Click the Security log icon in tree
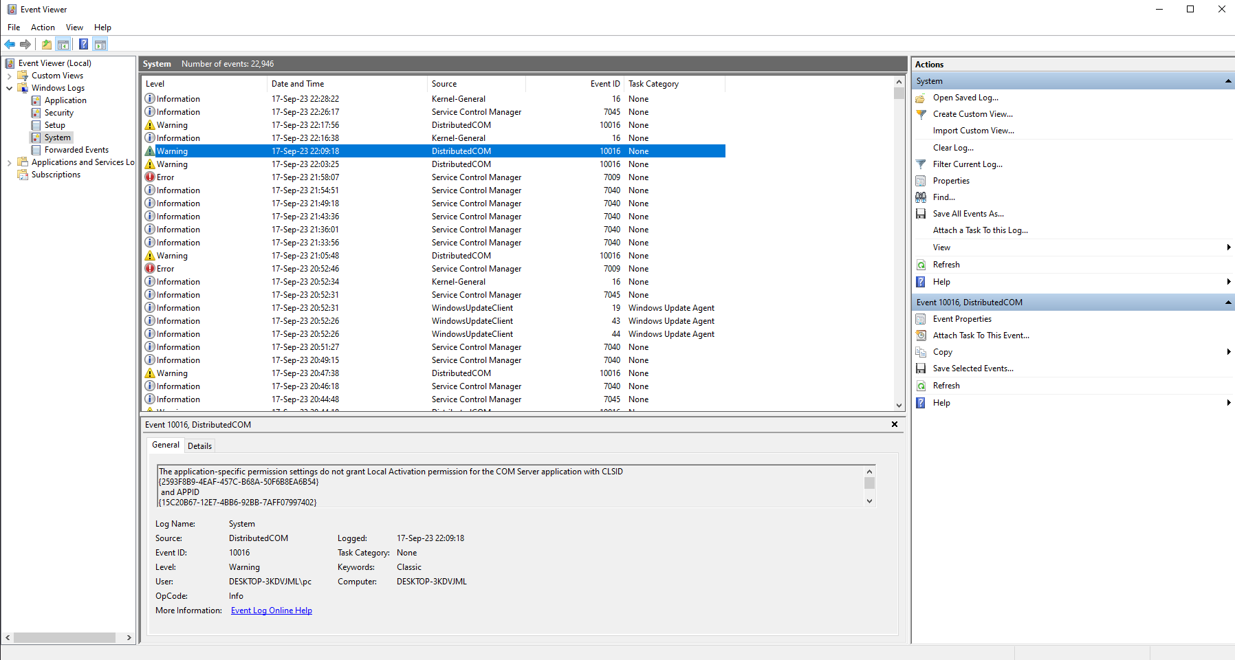The image size is (1235, 660). pyautogui.click(x=36, y=113)
